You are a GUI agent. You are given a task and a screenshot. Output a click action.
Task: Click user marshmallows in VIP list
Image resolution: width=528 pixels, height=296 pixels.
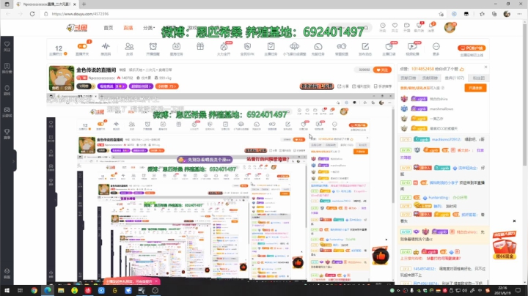pyautogui.click(x=441, y=108)
